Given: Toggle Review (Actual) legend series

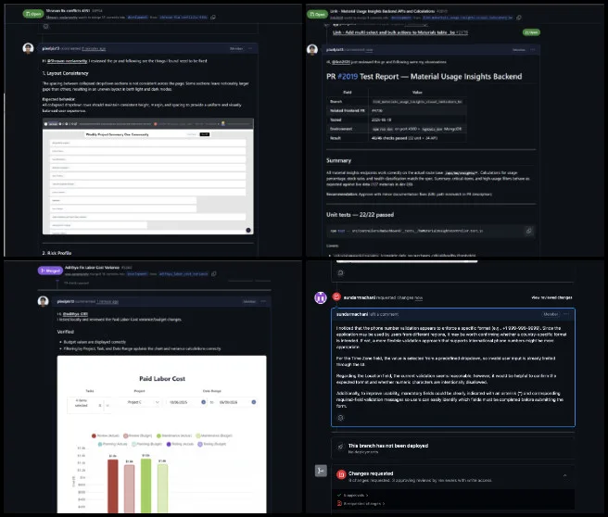Looking at the screenshot, I should [x=106, y=435].
